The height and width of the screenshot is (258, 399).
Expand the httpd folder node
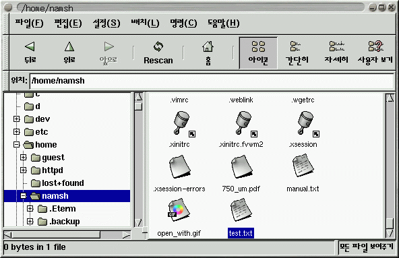coord(23,170)
